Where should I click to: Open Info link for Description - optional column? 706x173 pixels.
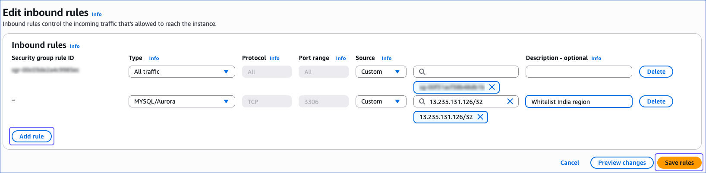[x=596, y=58]
